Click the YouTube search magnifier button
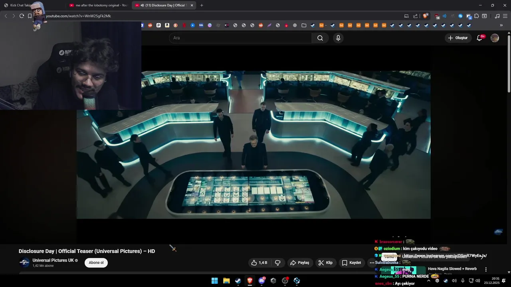Viewport: 511px width, 287px height. tap(320, 38)
